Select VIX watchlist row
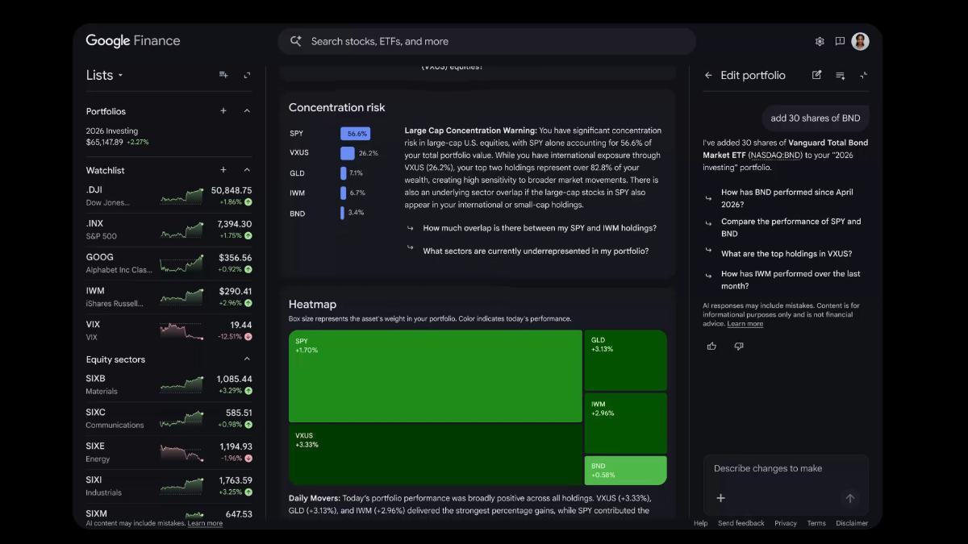 (169, 330)
